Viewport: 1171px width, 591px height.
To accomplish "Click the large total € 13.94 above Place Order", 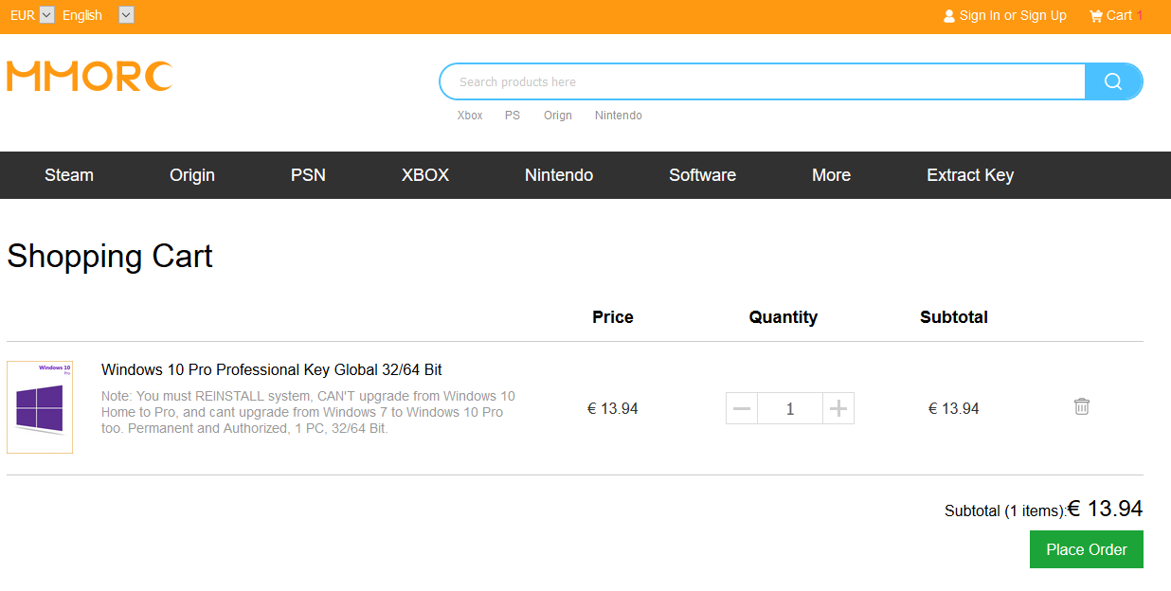I will click(1106, 509).
